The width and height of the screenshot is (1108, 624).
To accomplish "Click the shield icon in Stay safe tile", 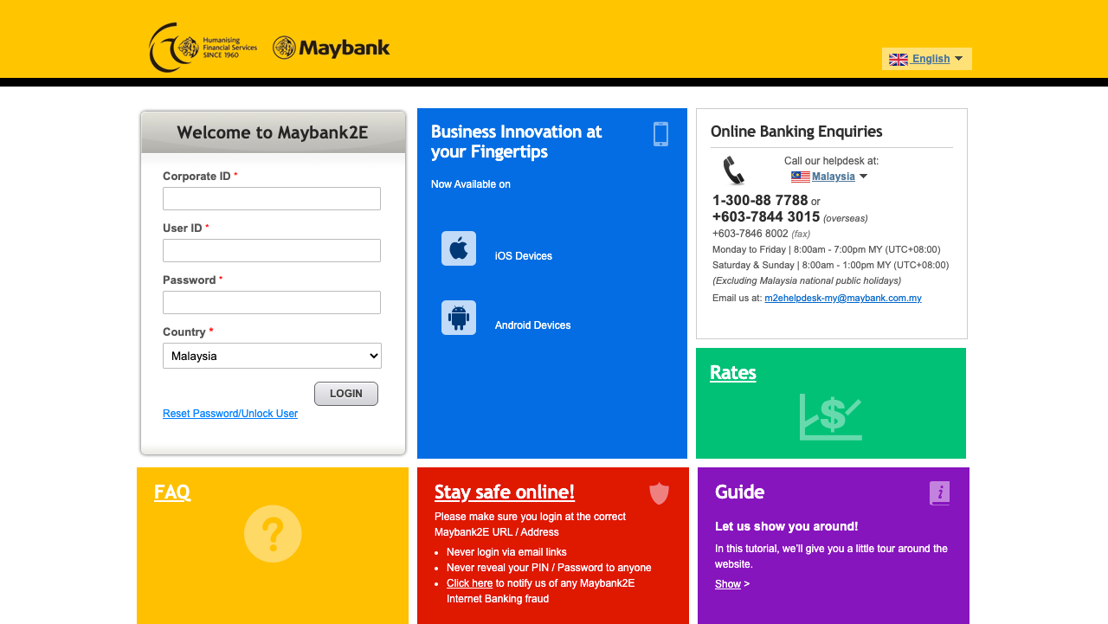I will point(660,493).
